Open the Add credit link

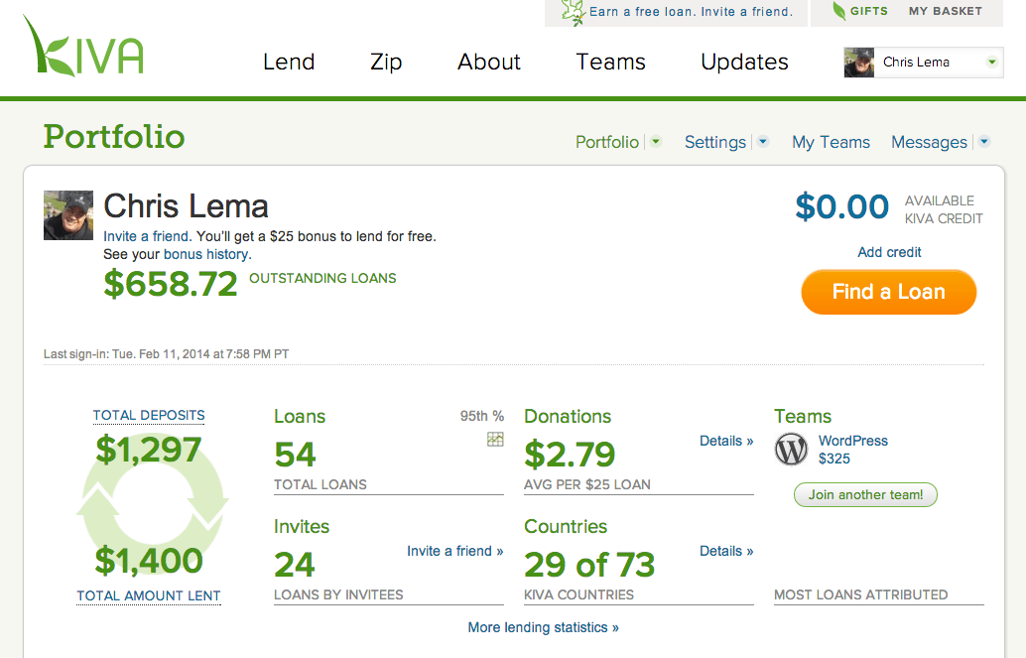(x=889, y=252)
